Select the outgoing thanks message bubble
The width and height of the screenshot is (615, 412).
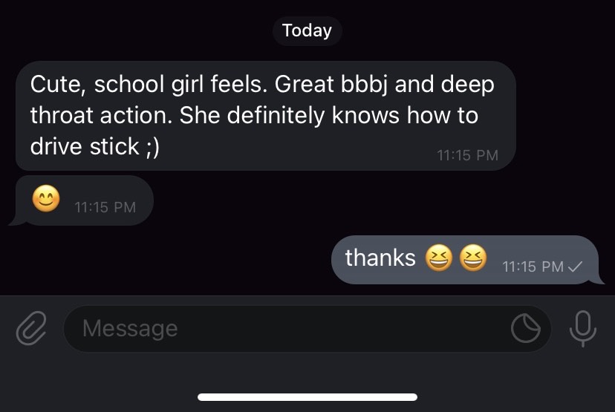(467, 260)
